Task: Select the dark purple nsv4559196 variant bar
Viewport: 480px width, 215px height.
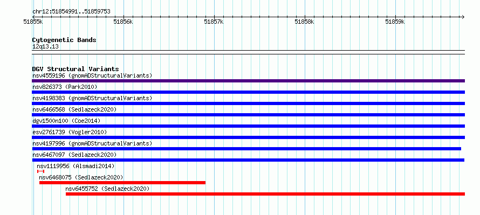Action: tap(248, 81)
